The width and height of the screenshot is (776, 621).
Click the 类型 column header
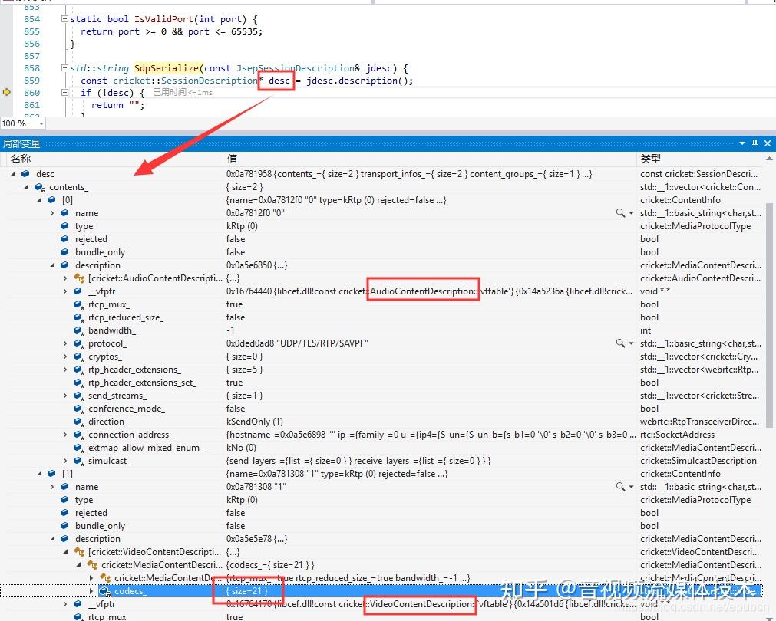click(651, 159)
